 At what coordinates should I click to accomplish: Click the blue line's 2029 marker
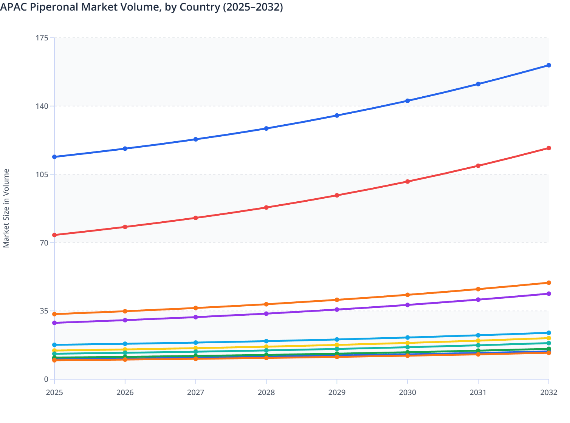coord(336,115)
